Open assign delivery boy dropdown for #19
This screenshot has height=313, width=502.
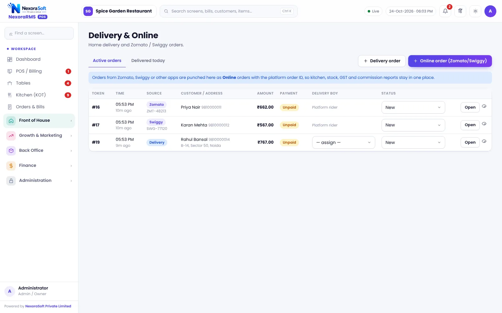coord(344,142)
